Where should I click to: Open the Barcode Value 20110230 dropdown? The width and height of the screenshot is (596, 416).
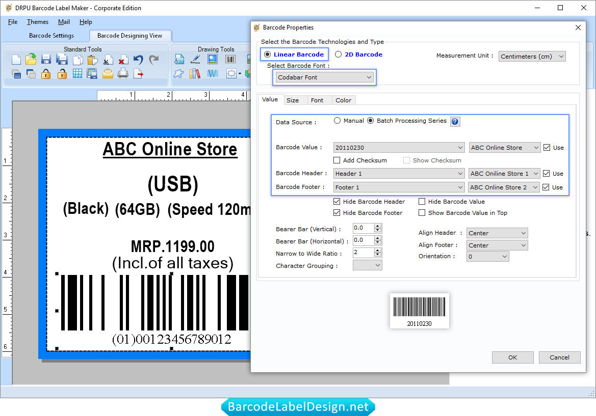click(399, 148)
